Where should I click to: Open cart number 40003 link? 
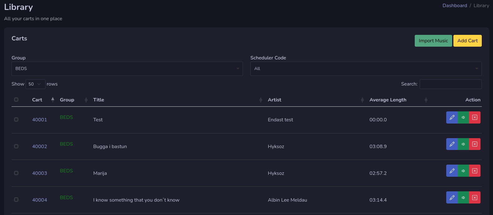click(40, 173)
